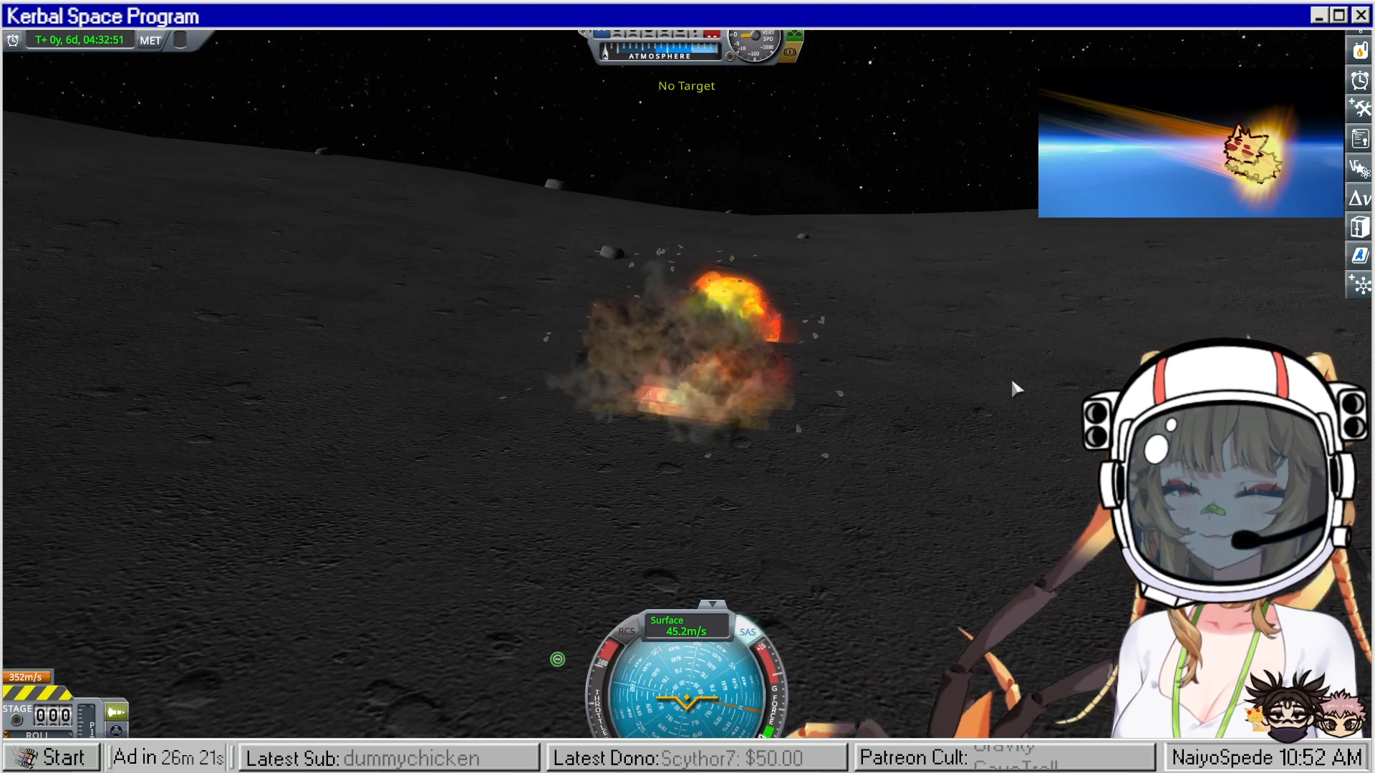1375x773 pixels.
Task: Switch MET time display mode
Action: pyautogui.click(x=150, y=41)
